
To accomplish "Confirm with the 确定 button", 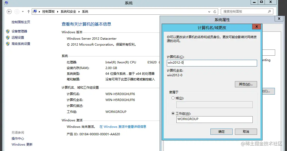I will click(x=221, y=132).
